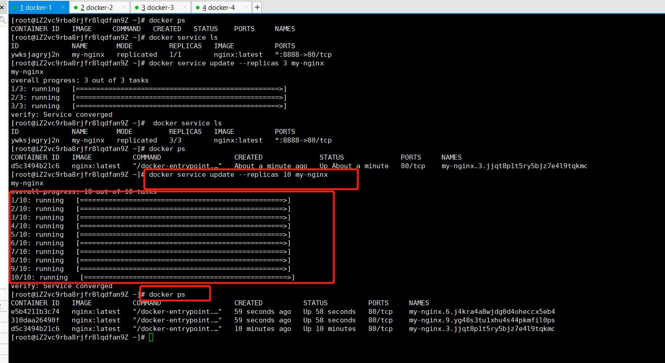The height and width of the screenshot is (363, 665).
Task: Click the 'About a minute ago' created value
Action: click(x=271, y=166)
